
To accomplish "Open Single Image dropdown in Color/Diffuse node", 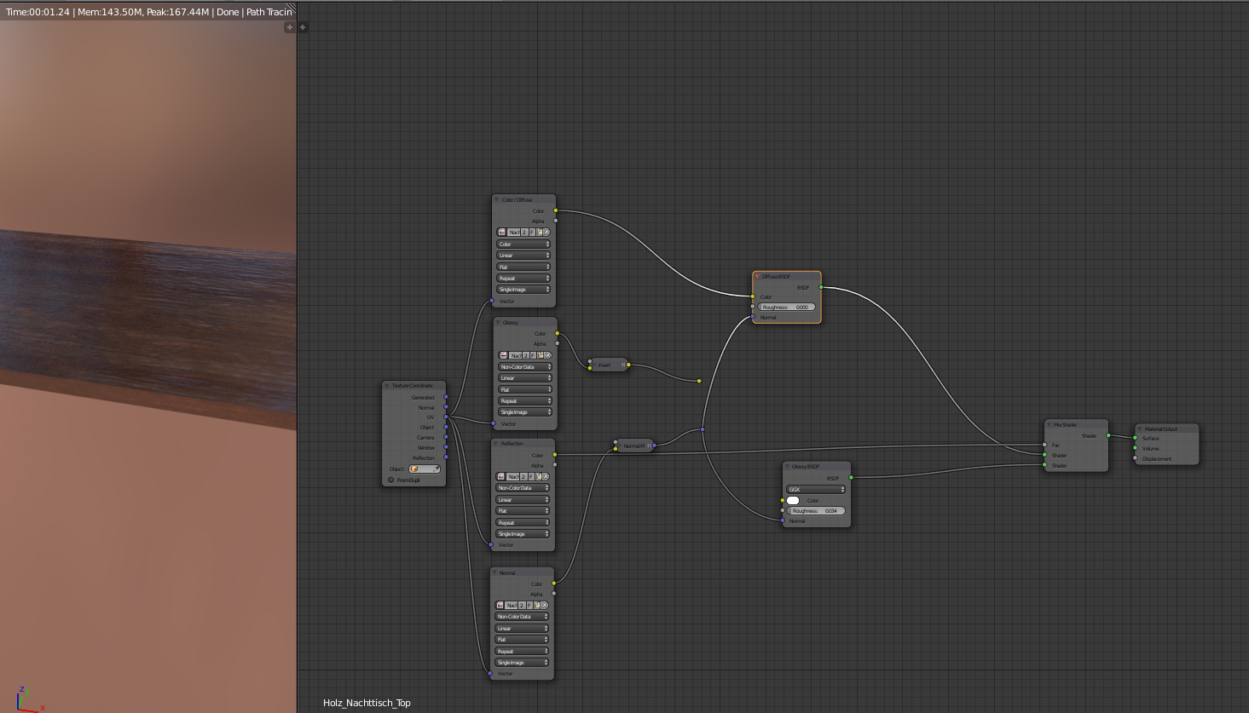I will (x=524, y=289).
